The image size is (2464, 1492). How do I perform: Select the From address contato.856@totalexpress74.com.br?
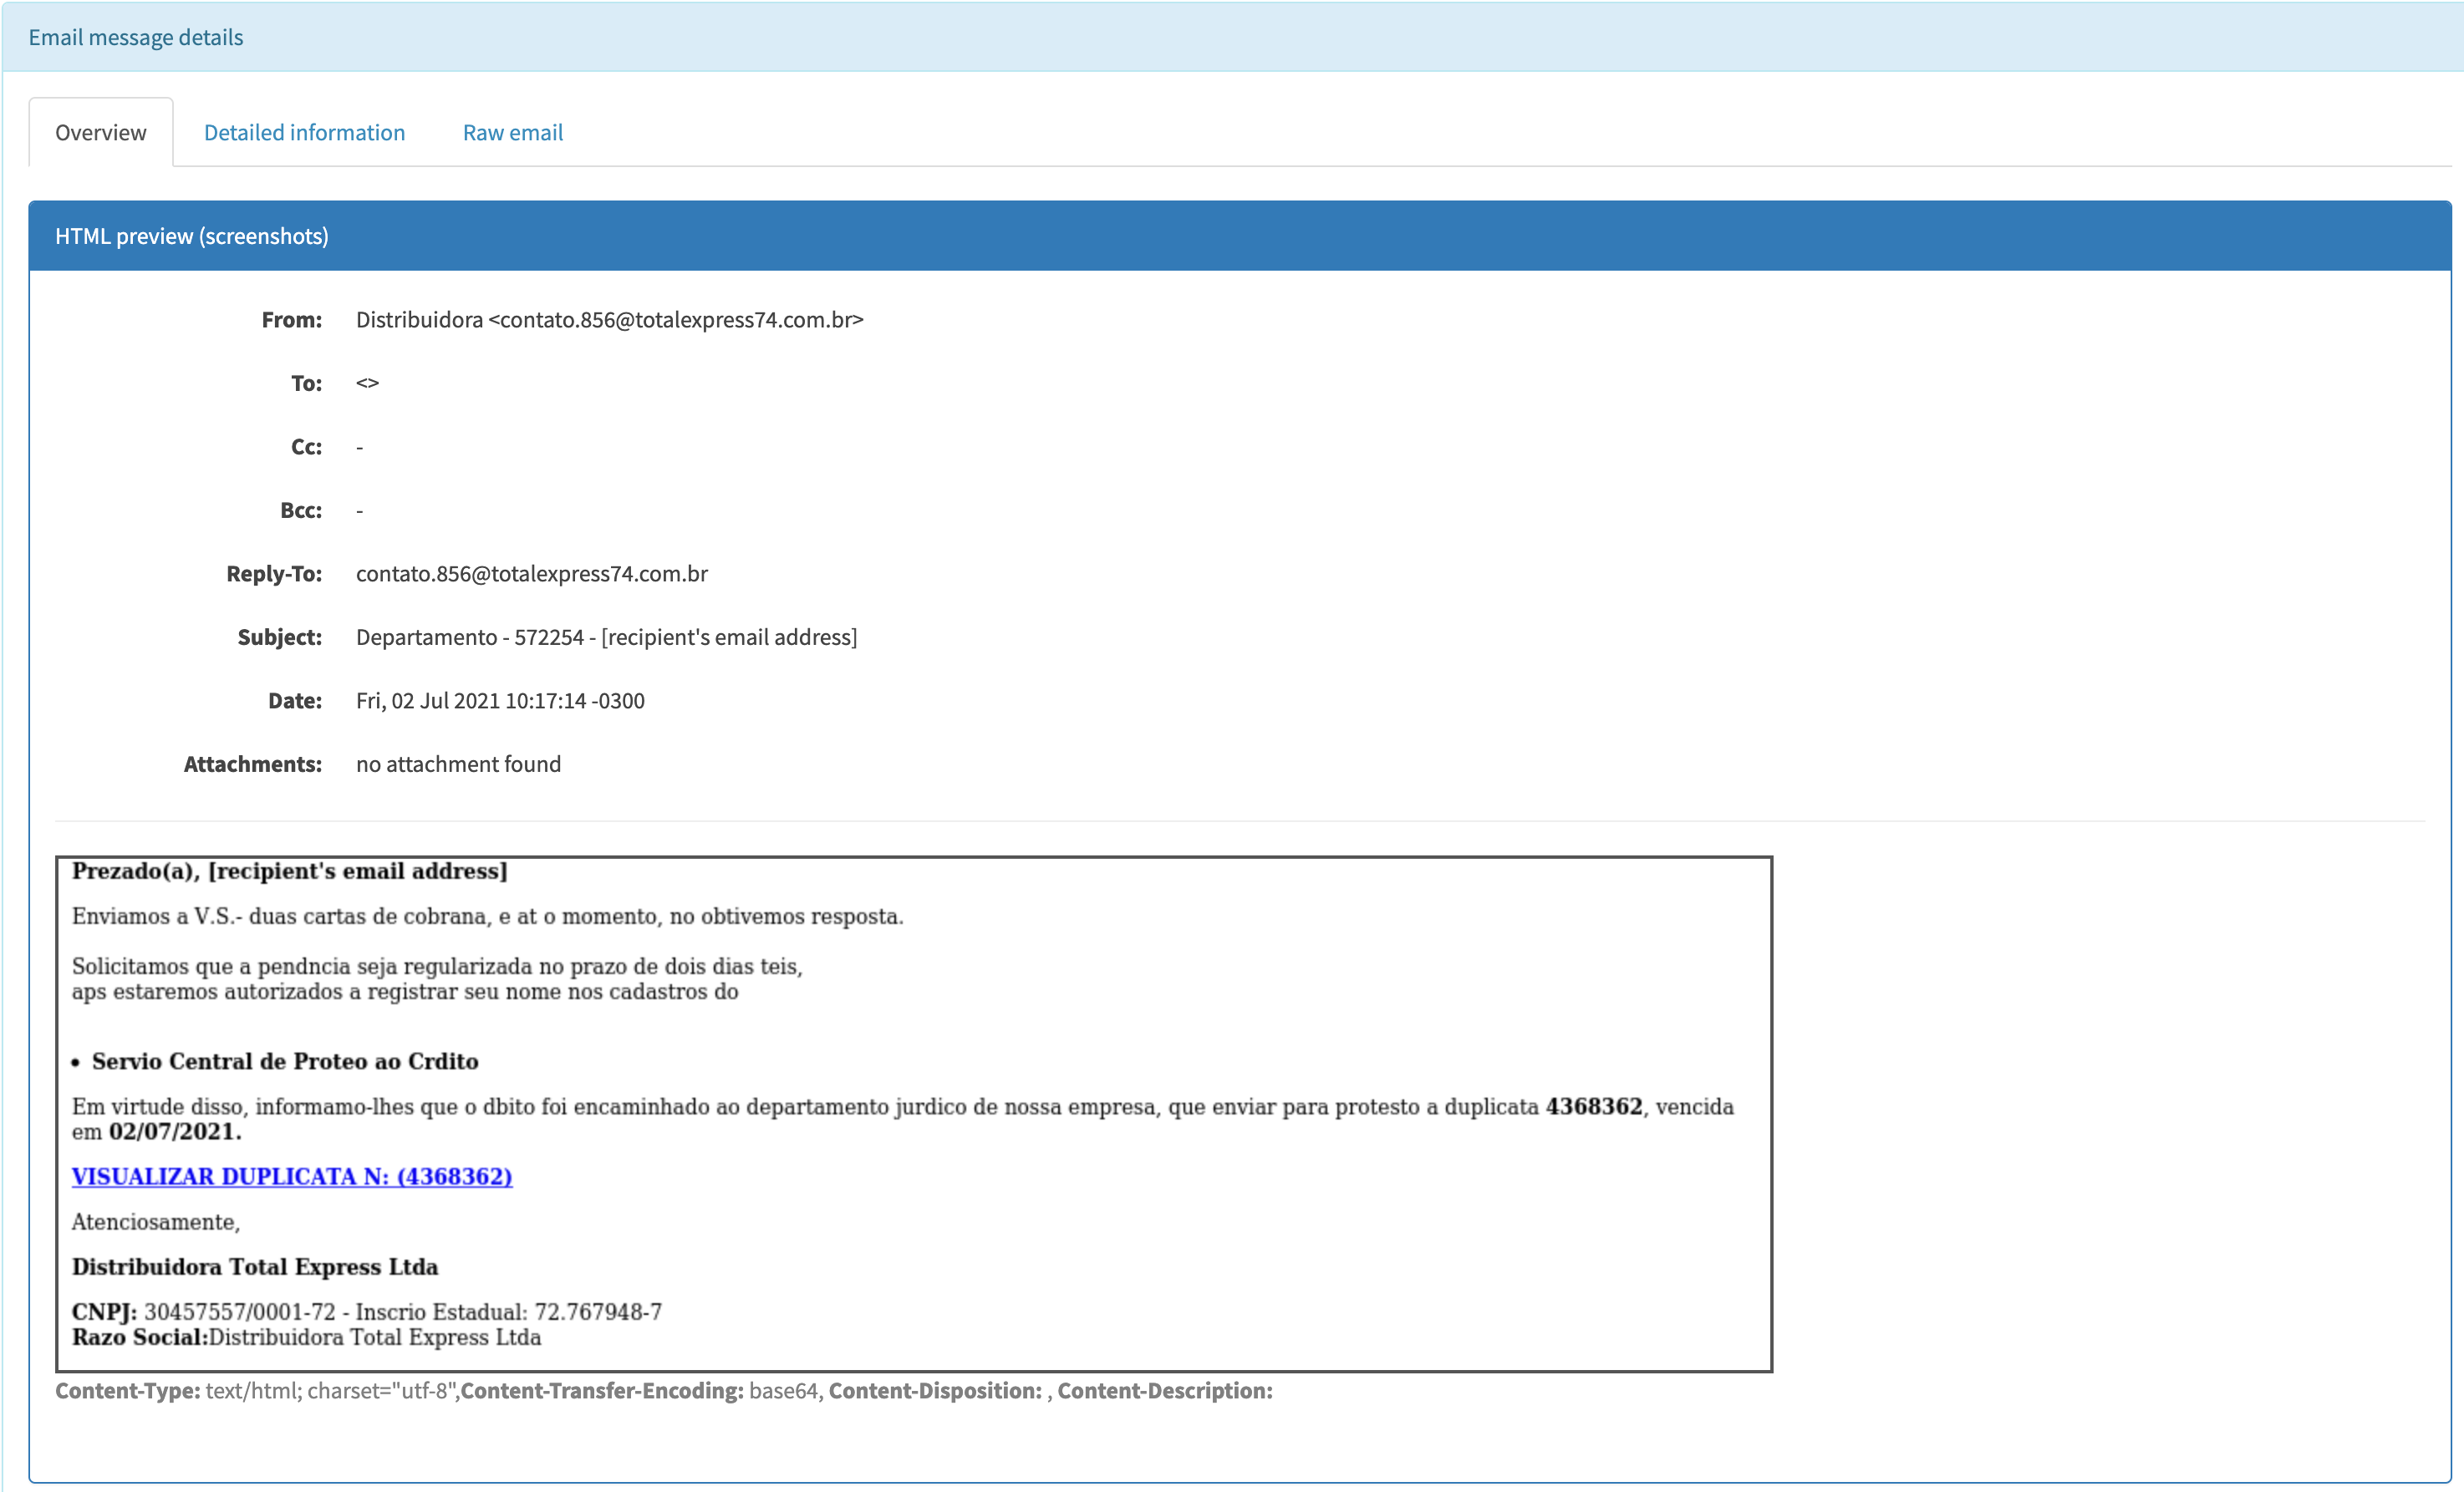(675, 320)
